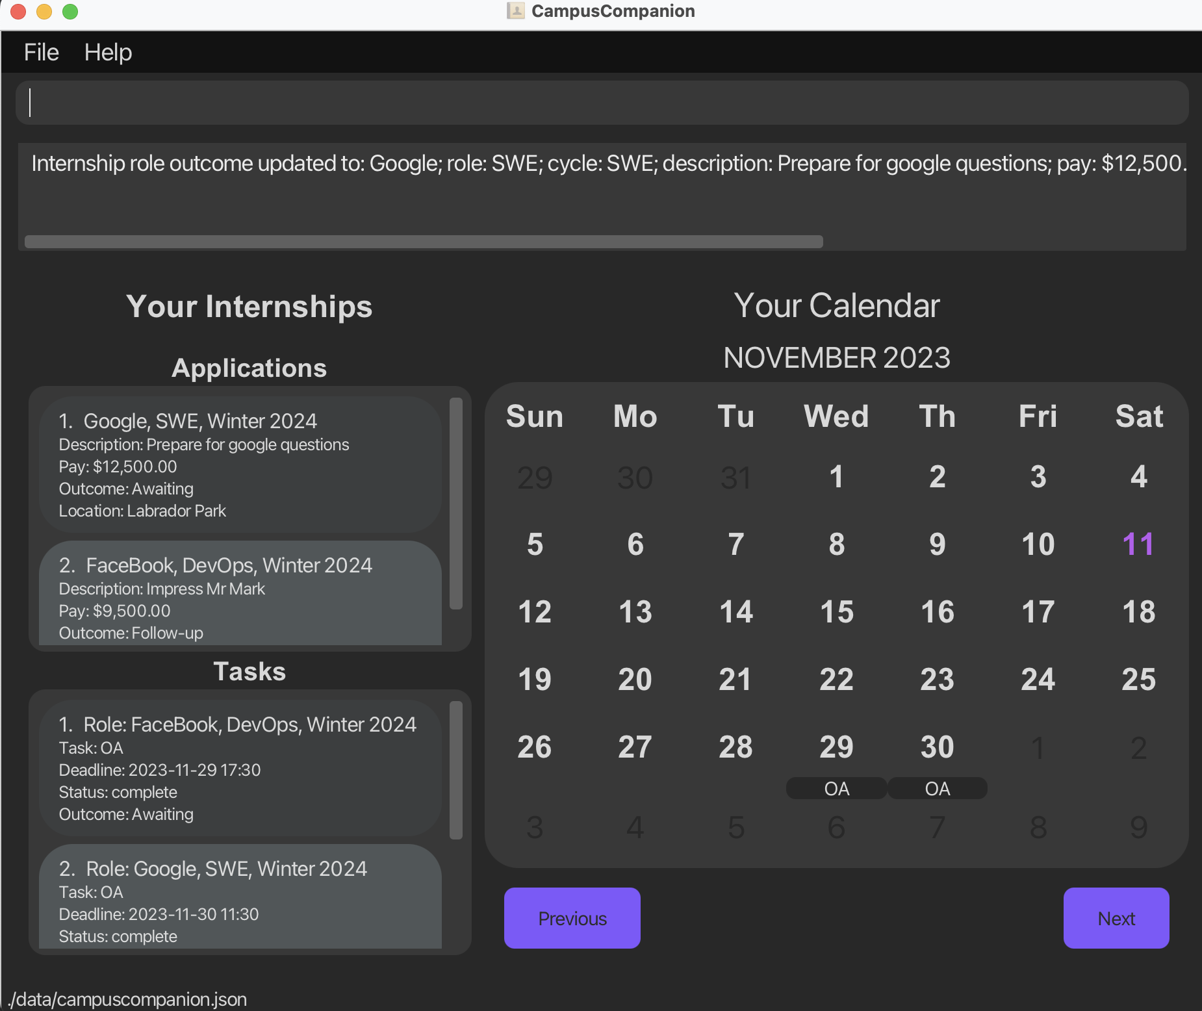Select the FaceBook DevOps Winter 2024 application card
The image size is (1202, 1011).
(240, 593)
